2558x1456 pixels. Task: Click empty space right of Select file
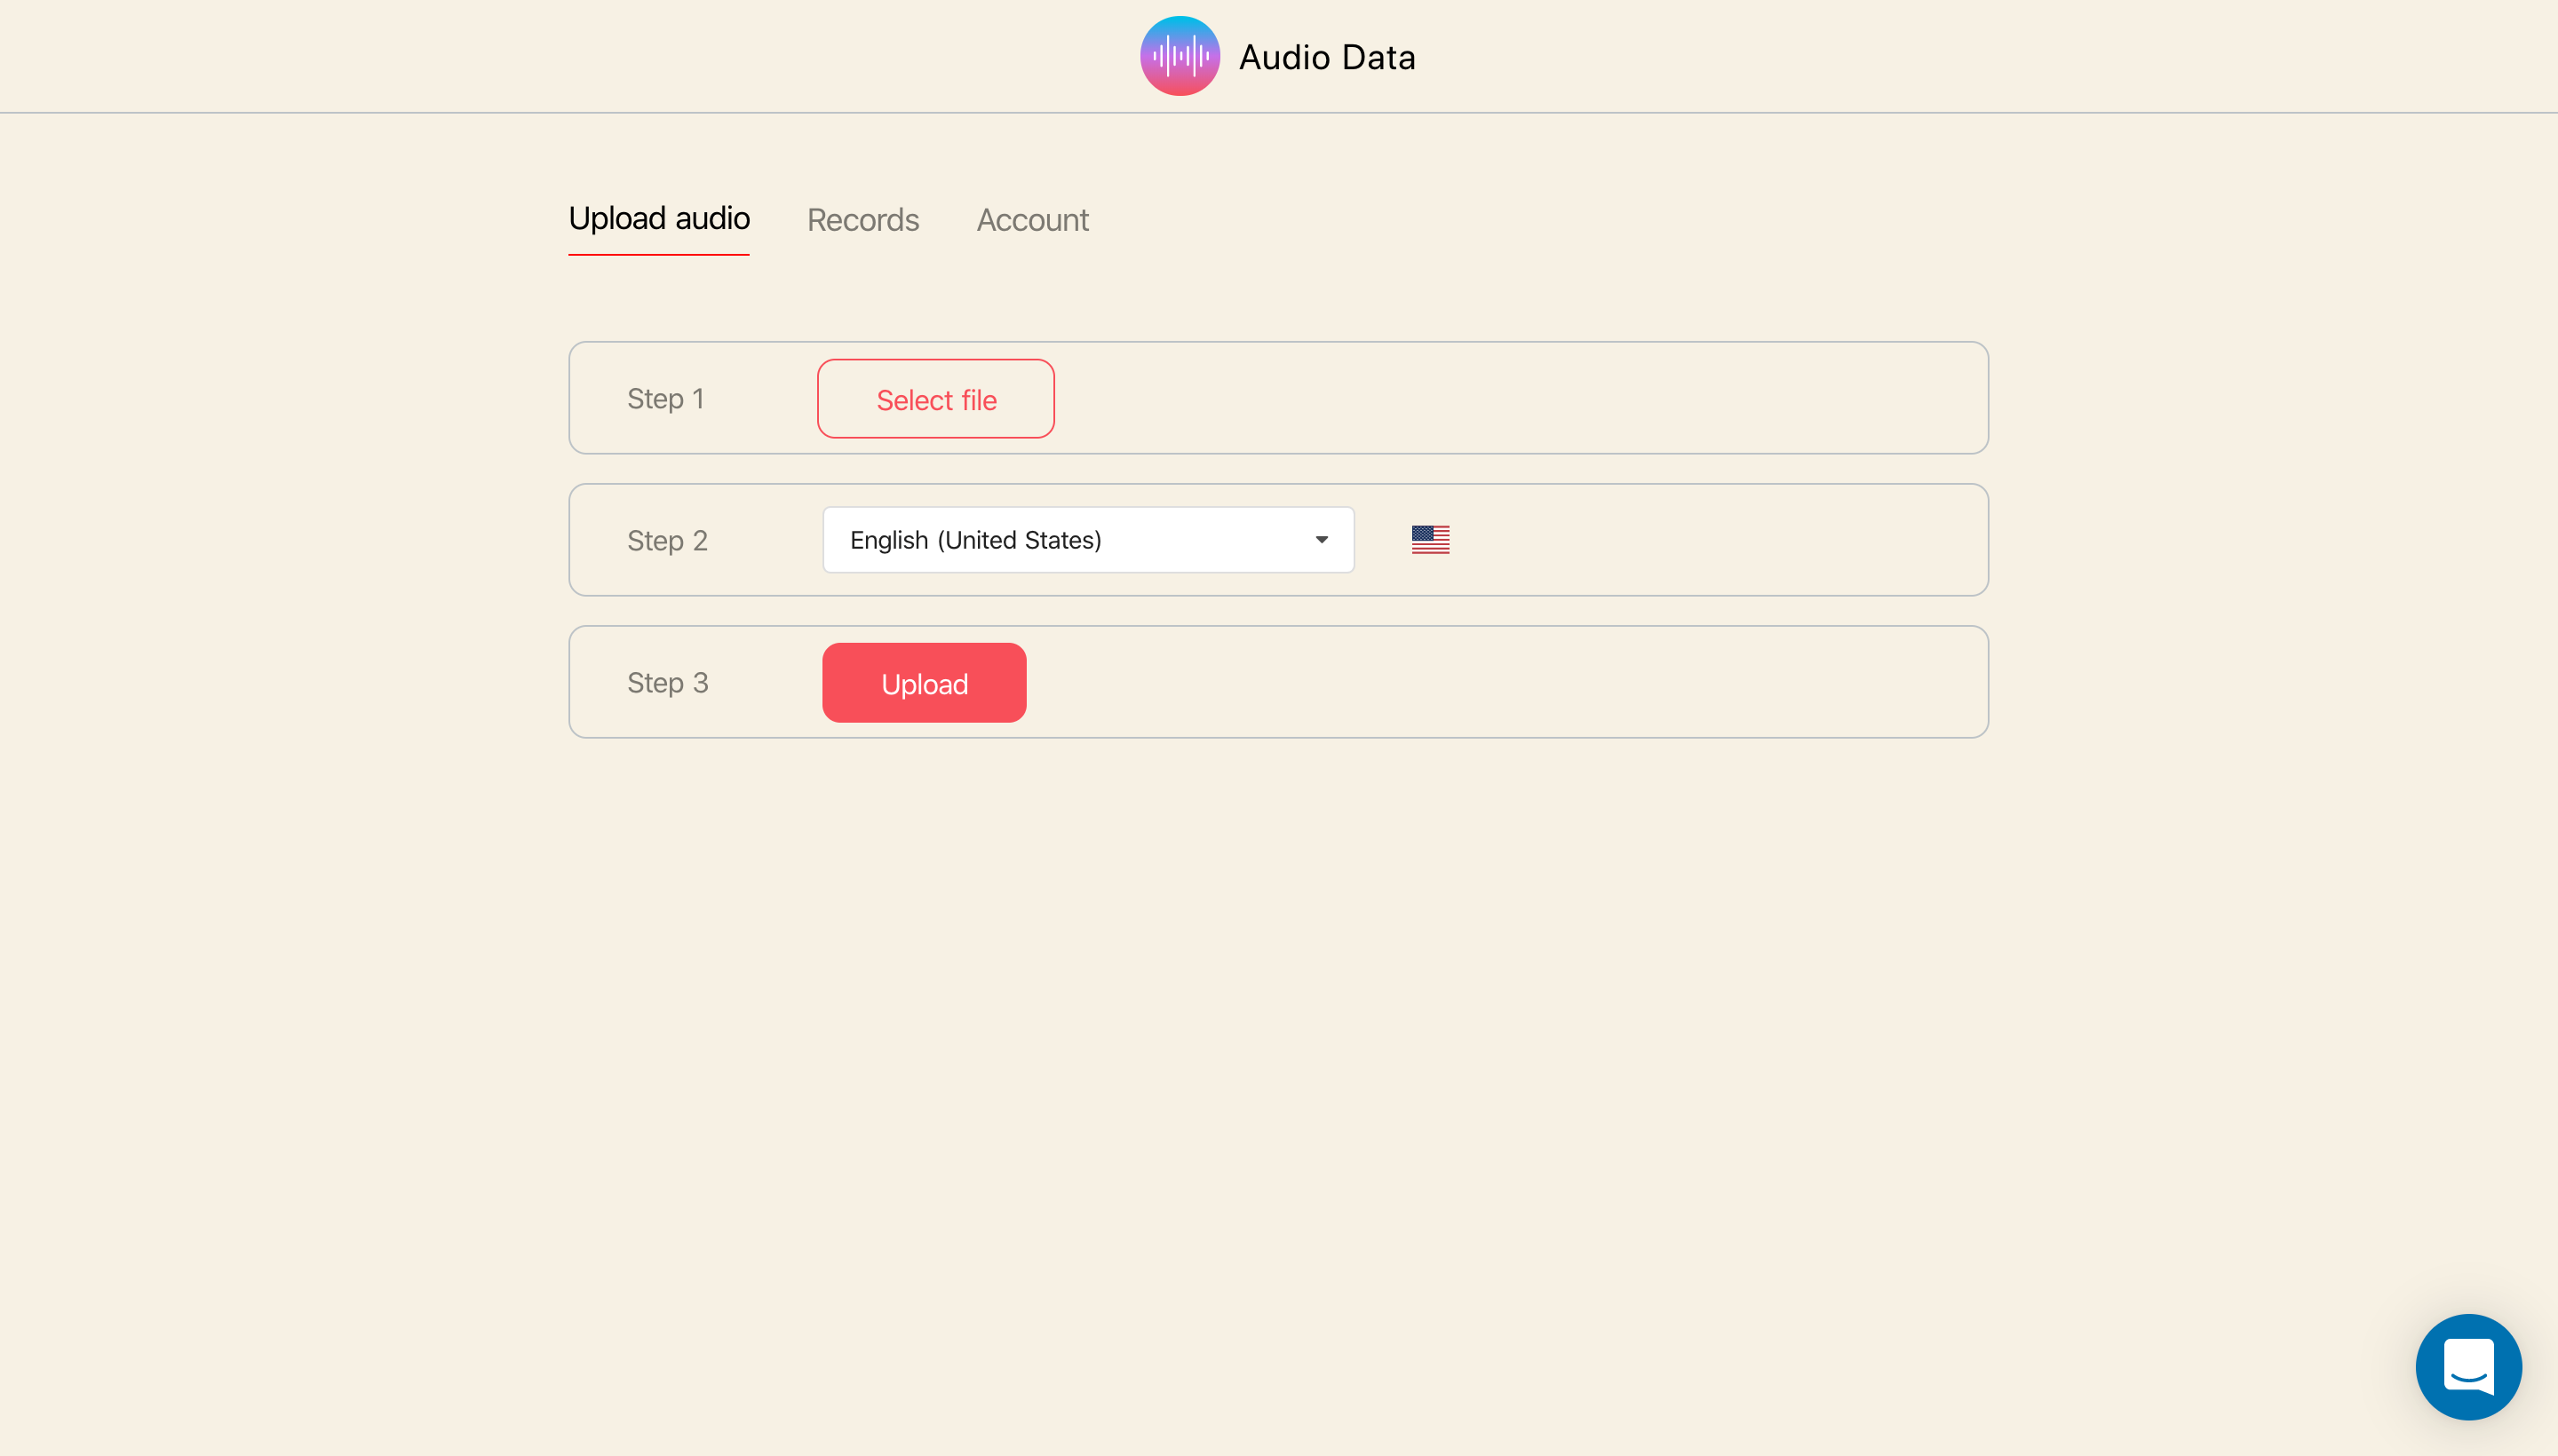(1500, 399)
